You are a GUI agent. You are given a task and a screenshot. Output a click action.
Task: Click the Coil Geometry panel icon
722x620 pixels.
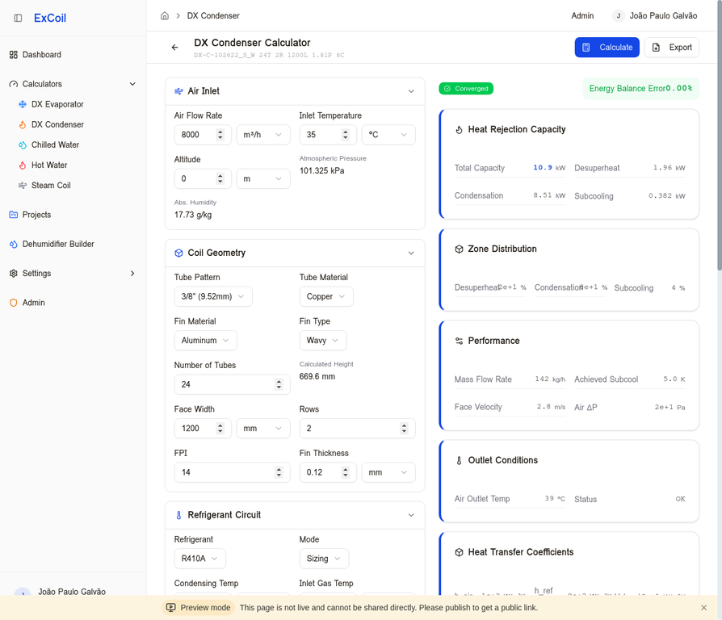tap(178, 253)
